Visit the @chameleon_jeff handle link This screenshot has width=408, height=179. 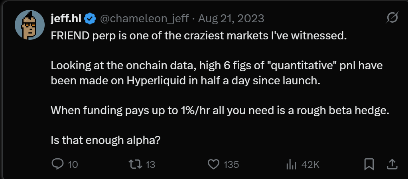(144, 19)
